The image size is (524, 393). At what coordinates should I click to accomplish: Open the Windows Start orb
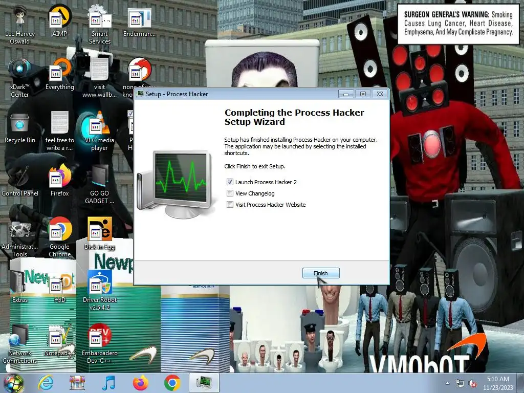pos(14,383)
